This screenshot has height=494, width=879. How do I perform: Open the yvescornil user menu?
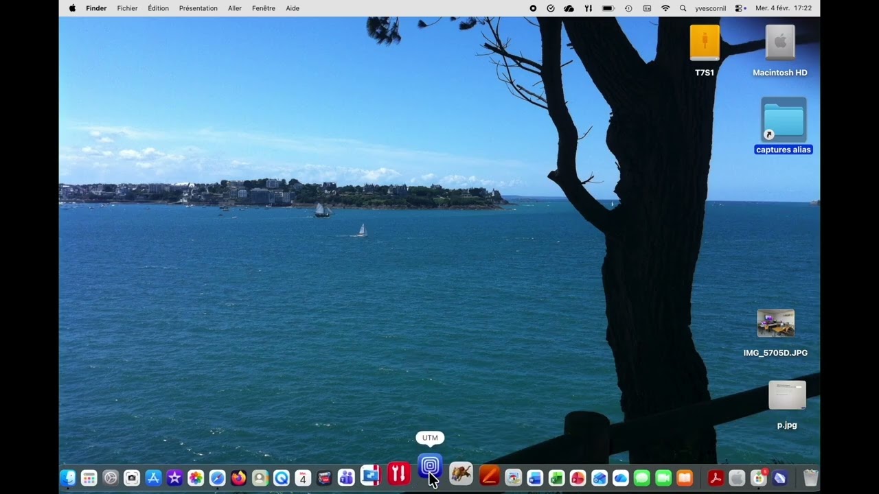tap(710, 8)
